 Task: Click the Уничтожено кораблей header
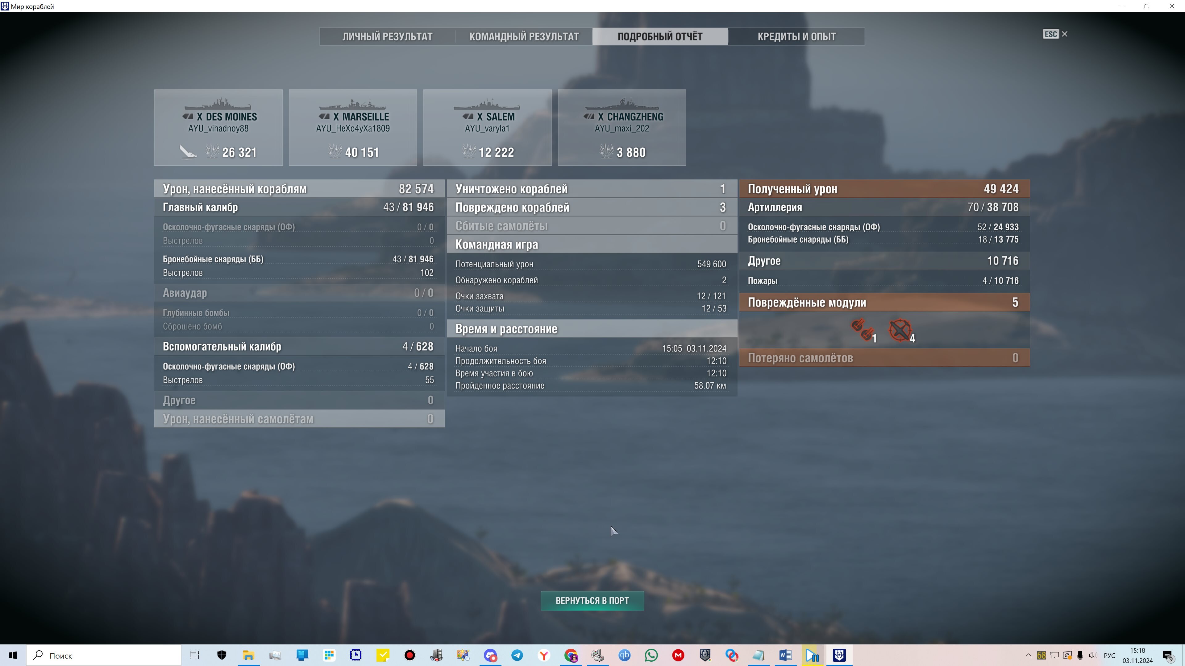click(x=592, y=189)
